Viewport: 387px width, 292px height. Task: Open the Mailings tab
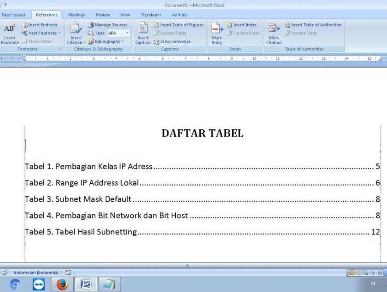(77, 15)
